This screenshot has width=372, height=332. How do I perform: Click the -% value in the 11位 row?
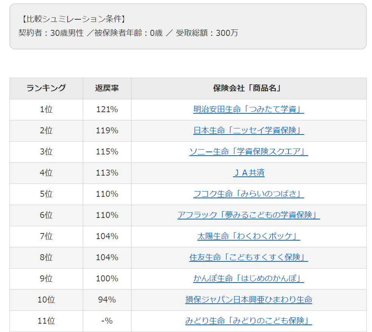107,321
